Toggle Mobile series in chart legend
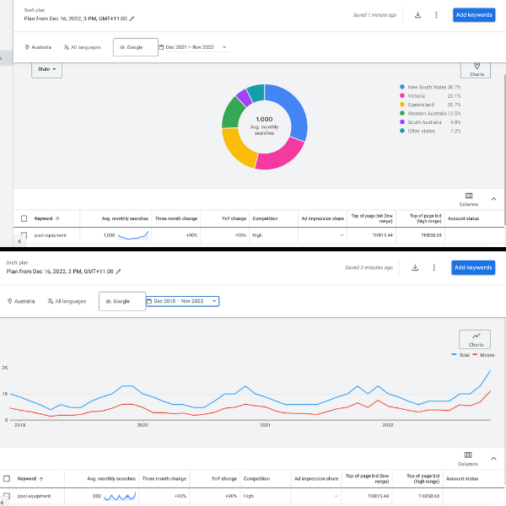506x506 pixels. [x=483, y=355]
